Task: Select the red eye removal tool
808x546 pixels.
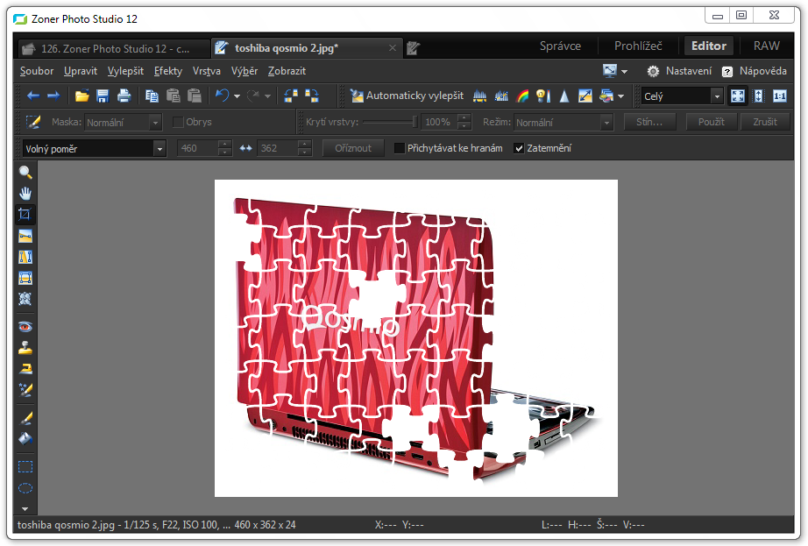Action: 25,327
